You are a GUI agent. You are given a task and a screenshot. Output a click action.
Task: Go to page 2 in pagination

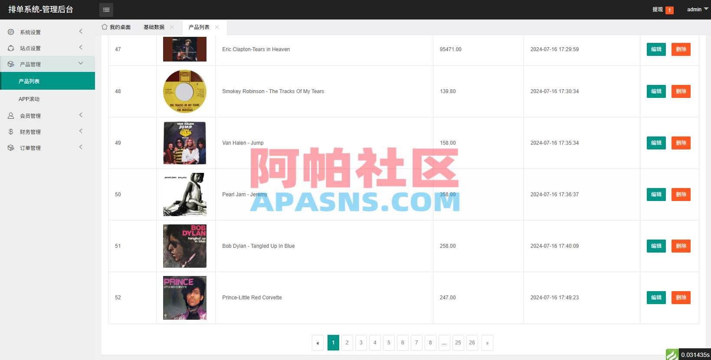[347, 343]
